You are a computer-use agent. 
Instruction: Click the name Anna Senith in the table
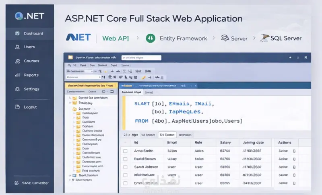pyautogui.click(x=144, y=151)
